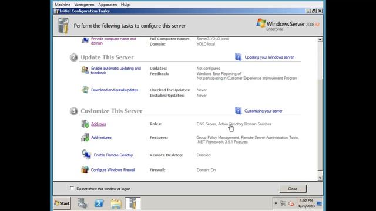Screen dimensions: 376x211
Task: Open Updating your Windows server help link
Action: coord(269,57)
